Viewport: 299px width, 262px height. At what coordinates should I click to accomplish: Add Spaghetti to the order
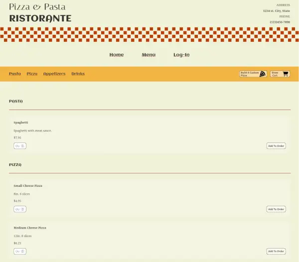(x=276, y=146)
